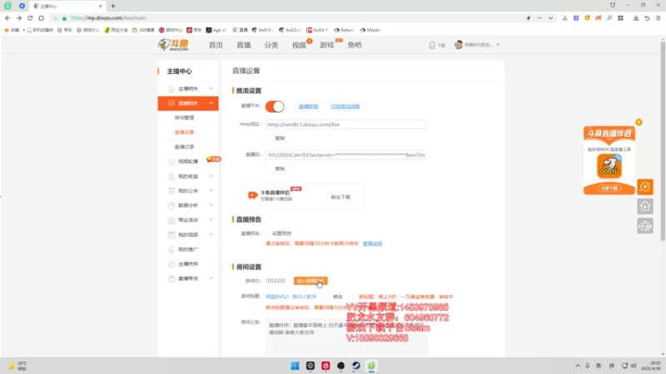Open 游戏 in the top navigation

(x=326, y=45)
